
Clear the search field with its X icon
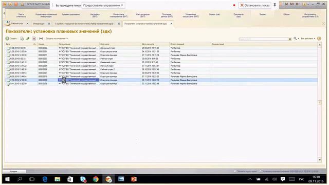pos(290,39)
